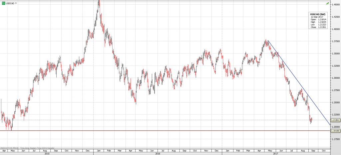Image resolution: width=341 pixels, height=155 pixels.
Task: Click the 12-Sep-2017 date in info box
Action: [317, 17]
